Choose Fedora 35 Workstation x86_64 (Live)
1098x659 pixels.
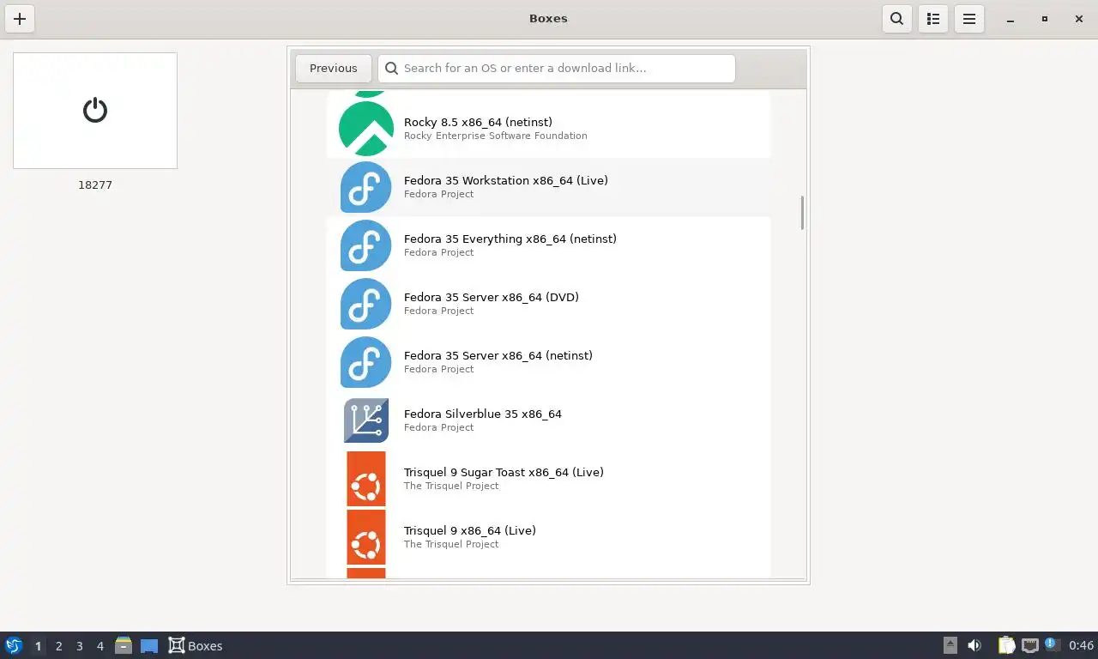tap(505, 180)
